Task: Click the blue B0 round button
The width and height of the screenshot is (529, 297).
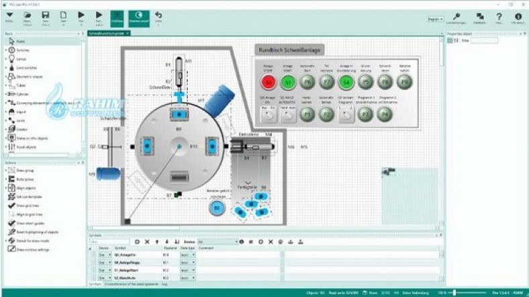Action: (217, 208)
